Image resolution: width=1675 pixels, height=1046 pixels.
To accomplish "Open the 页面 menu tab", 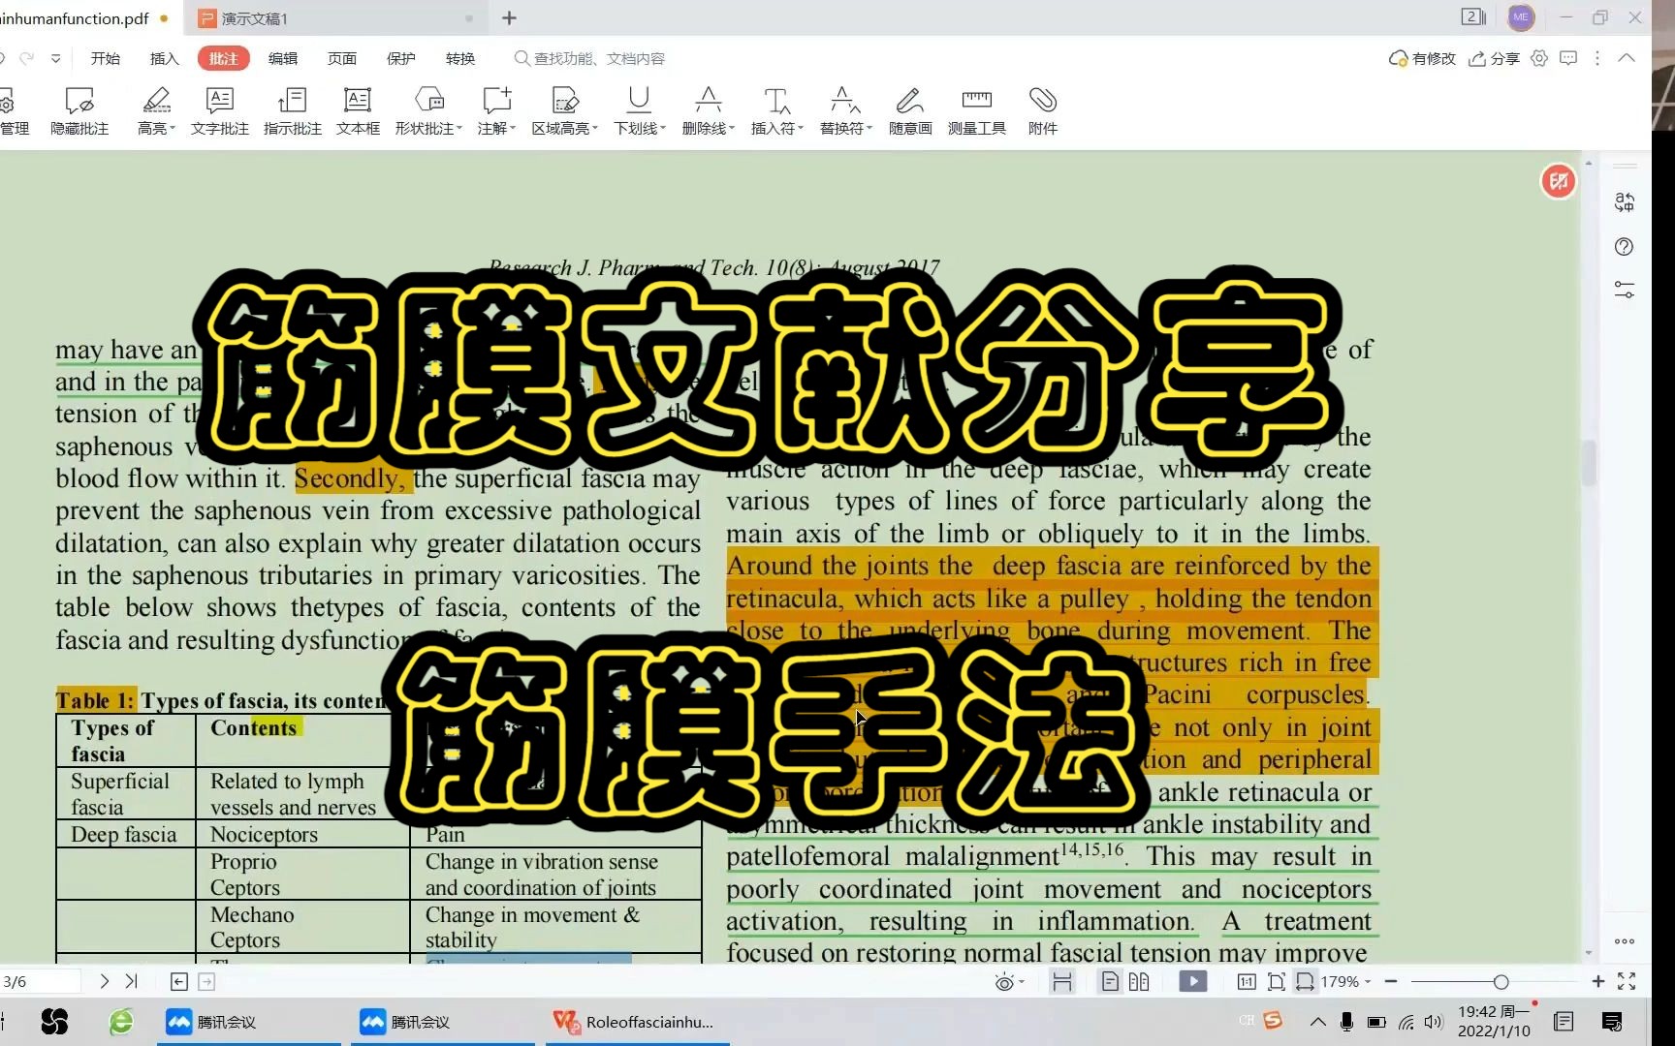I will click(x=342, y=58).
